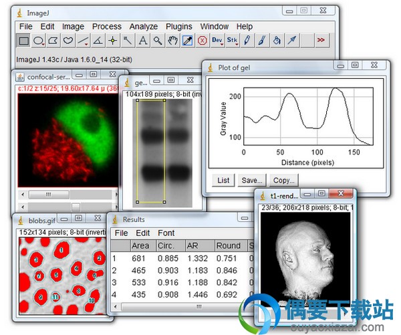
Task: Click the rendered head in t1-rend window
Action: pyautogui.click(x=304, y=259)
